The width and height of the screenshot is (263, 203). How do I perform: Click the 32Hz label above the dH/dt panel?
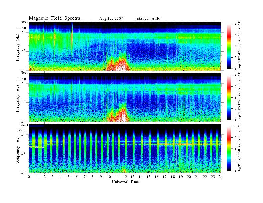[x=25, y=22]
